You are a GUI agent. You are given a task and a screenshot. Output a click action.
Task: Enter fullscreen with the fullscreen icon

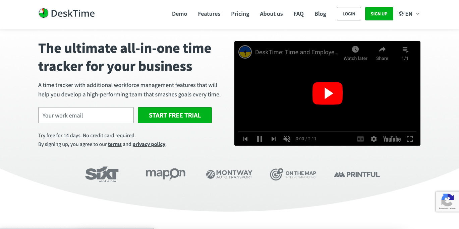pyautogui.click(x=410, y=139)
